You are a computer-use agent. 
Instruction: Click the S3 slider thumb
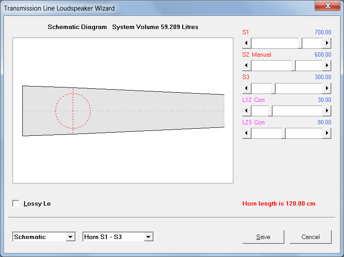[273, 88]
